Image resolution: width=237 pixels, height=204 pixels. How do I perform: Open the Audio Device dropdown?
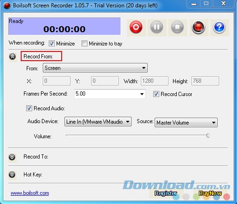(x=98, y=122)
